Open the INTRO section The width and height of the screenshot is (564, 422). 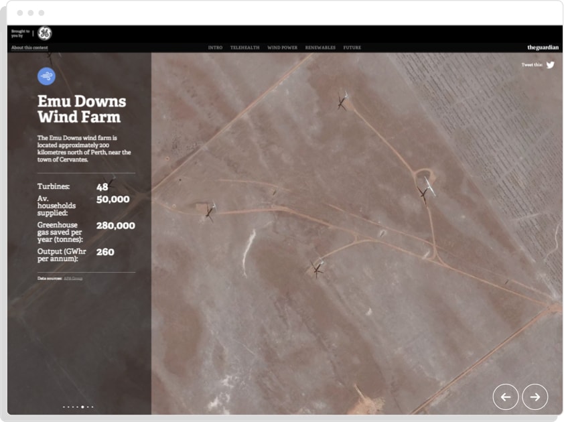coord(215,48)
